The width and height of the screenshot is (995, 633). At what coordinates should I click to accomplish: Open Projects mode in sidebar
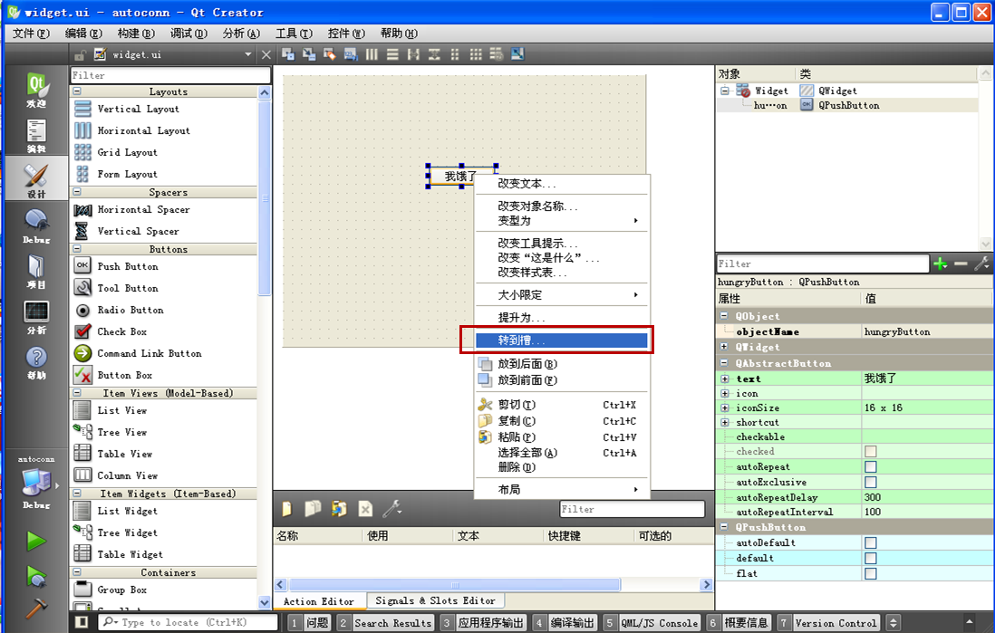pos(36,272)
